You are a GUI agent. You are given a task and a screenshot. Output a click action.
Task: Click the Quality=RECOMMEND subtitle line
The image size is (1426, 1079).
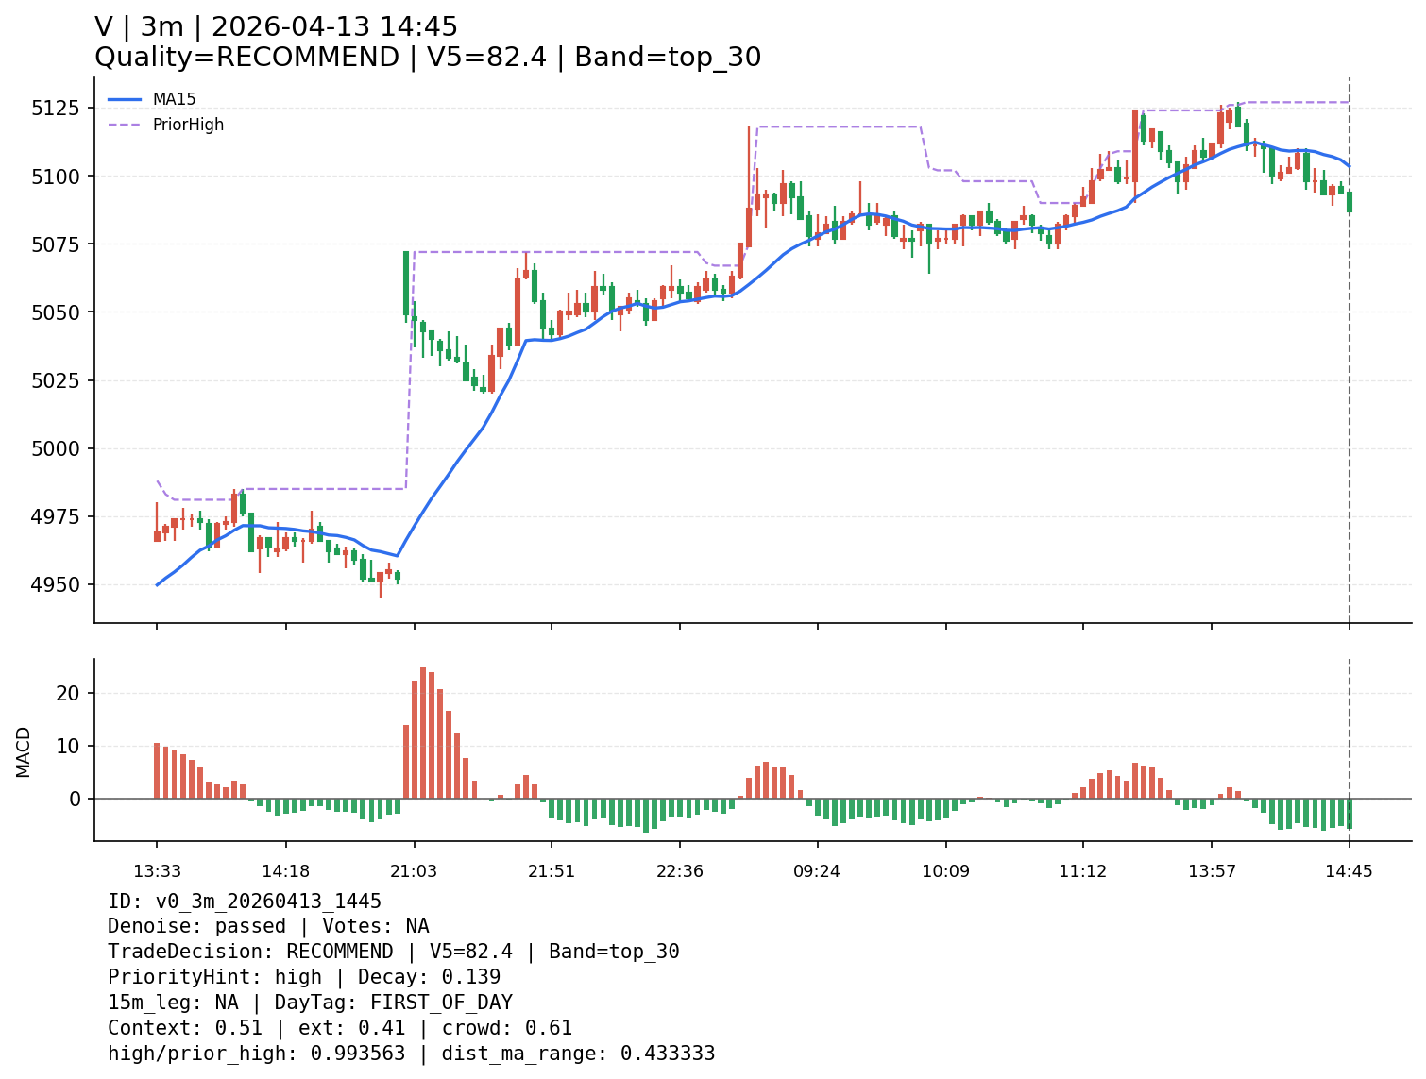click(427, 58)
